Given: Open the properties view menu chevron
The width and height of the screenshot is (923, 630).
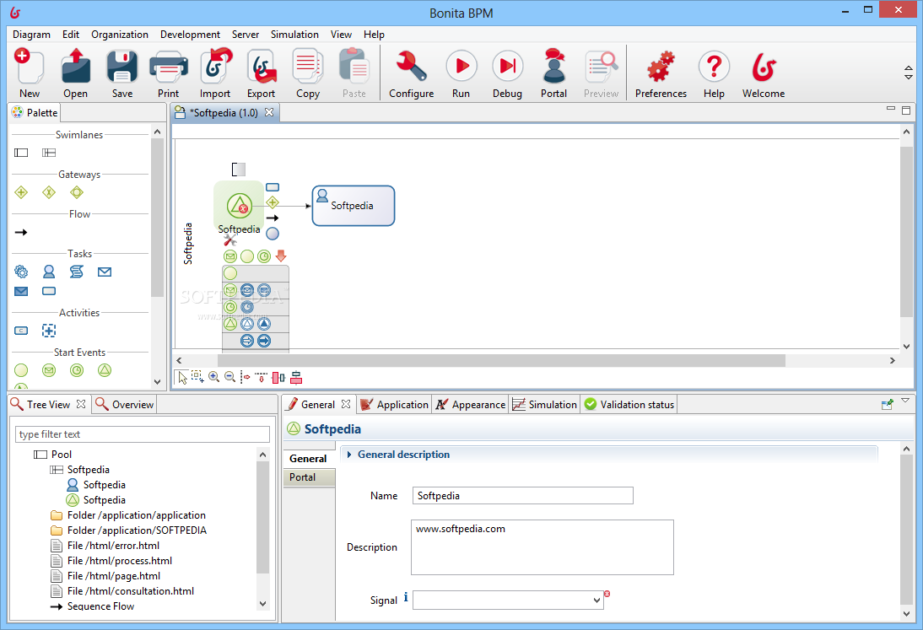Looking at the screenshot, I should [x=905, y=400].
